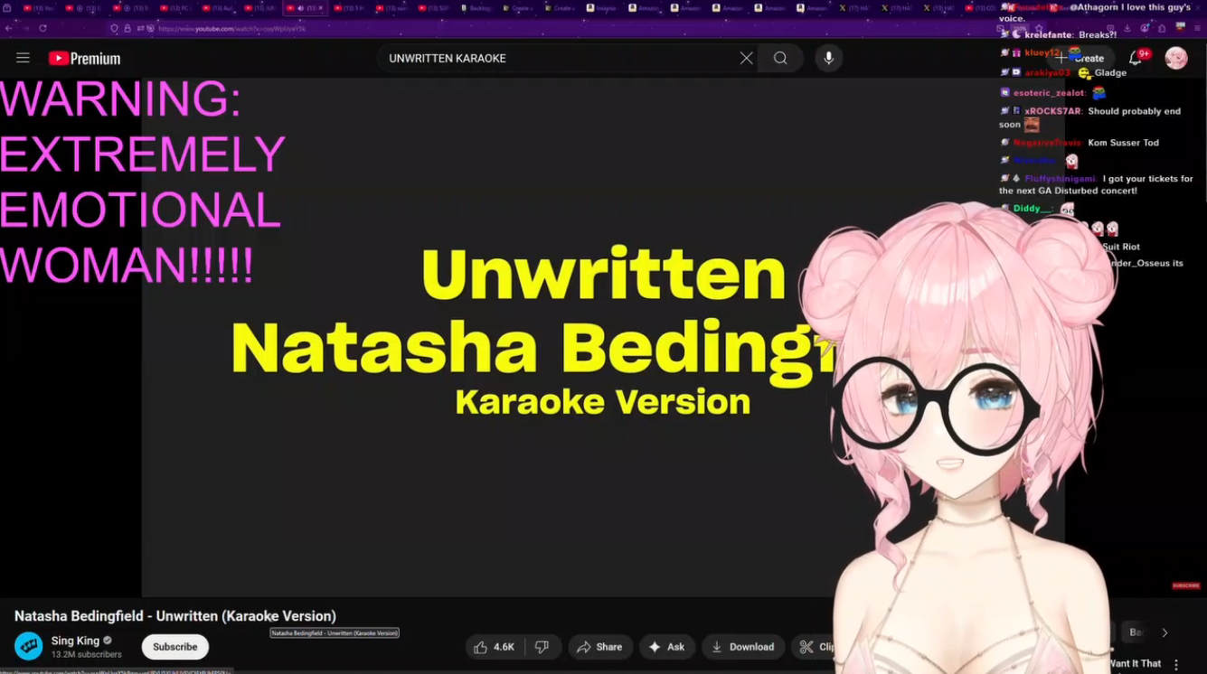Share the karaoke video

click(x=599, y=647)
